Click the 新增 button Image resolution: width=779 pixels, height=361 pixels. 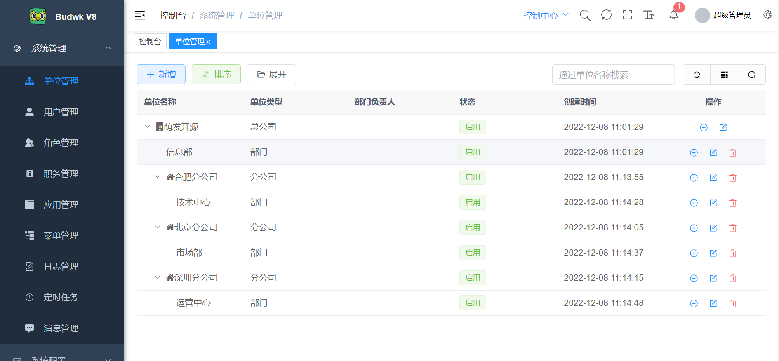[161, 74]
